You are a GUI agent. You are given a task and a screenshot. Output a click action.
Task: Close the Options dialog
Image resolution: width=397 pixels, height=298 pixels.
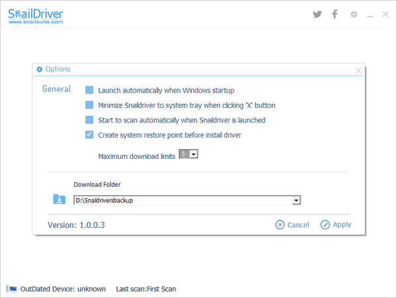tap(358, 70)
